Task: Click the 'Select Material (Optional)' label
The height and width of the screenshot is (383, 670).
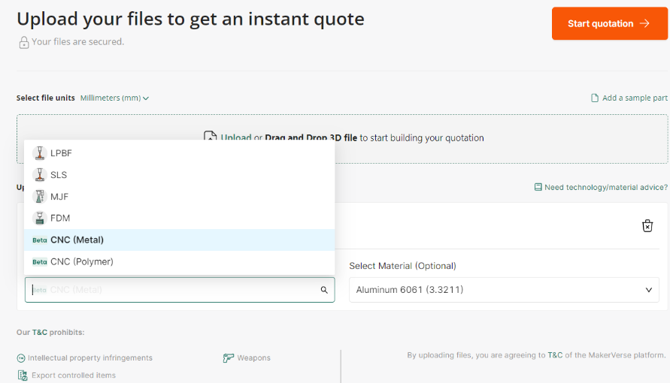Action: tap(402, 266)
